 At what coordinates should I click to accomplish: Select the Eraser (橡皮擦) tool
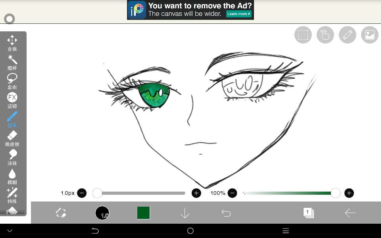click(x=12, y=138)
